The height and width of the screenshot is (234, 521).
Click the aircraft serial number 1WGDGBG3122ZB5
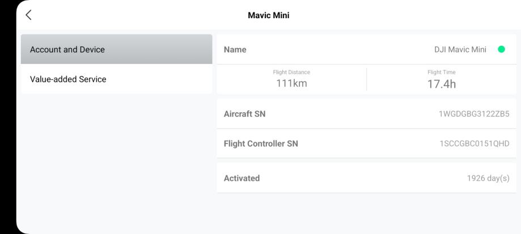click(474, 114)
